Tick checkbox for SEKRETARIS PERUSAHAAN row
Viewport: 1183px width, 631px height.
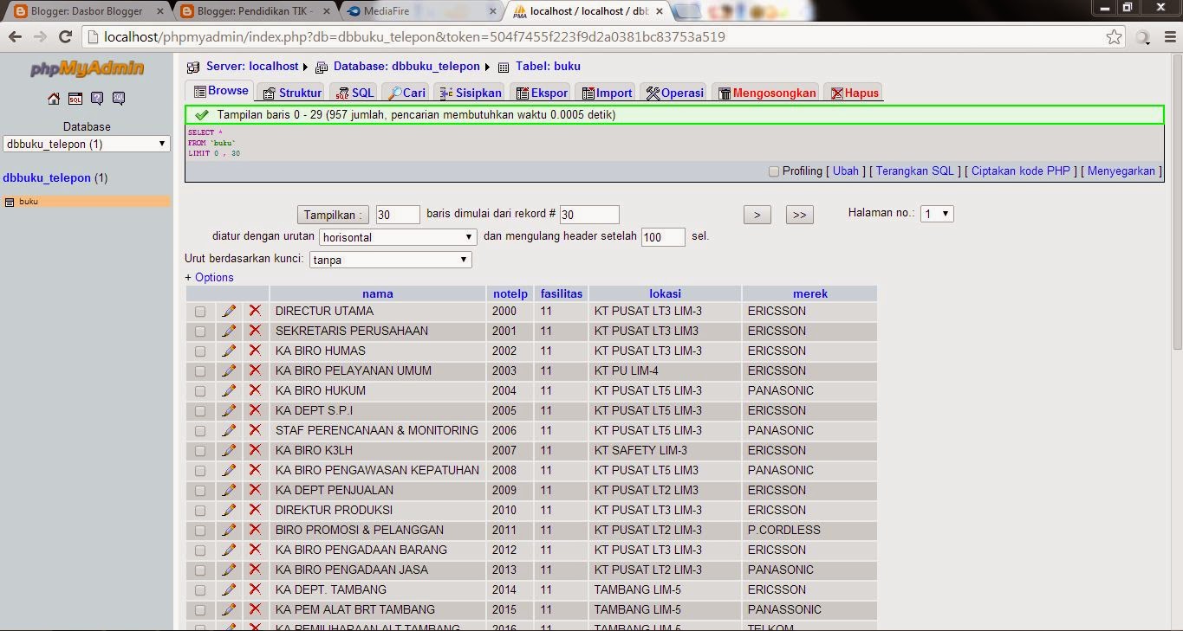pos(200,332)
